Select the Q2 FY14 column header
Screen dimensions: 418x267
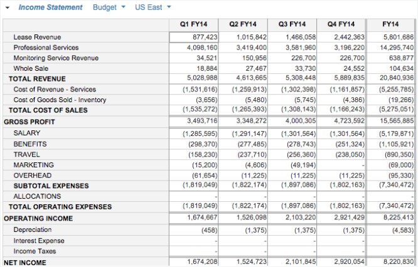[244, 24]
